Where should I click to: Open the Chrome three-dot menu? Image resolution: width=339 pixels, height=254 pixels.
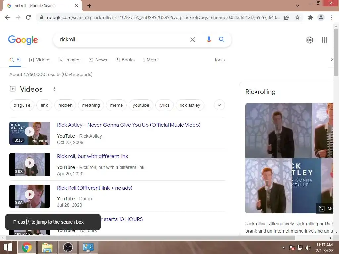[332, 17]
